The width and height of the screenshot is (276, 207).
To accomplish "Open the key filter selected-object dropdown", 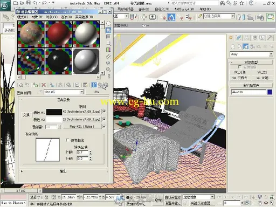I will (x=198, y=197).
